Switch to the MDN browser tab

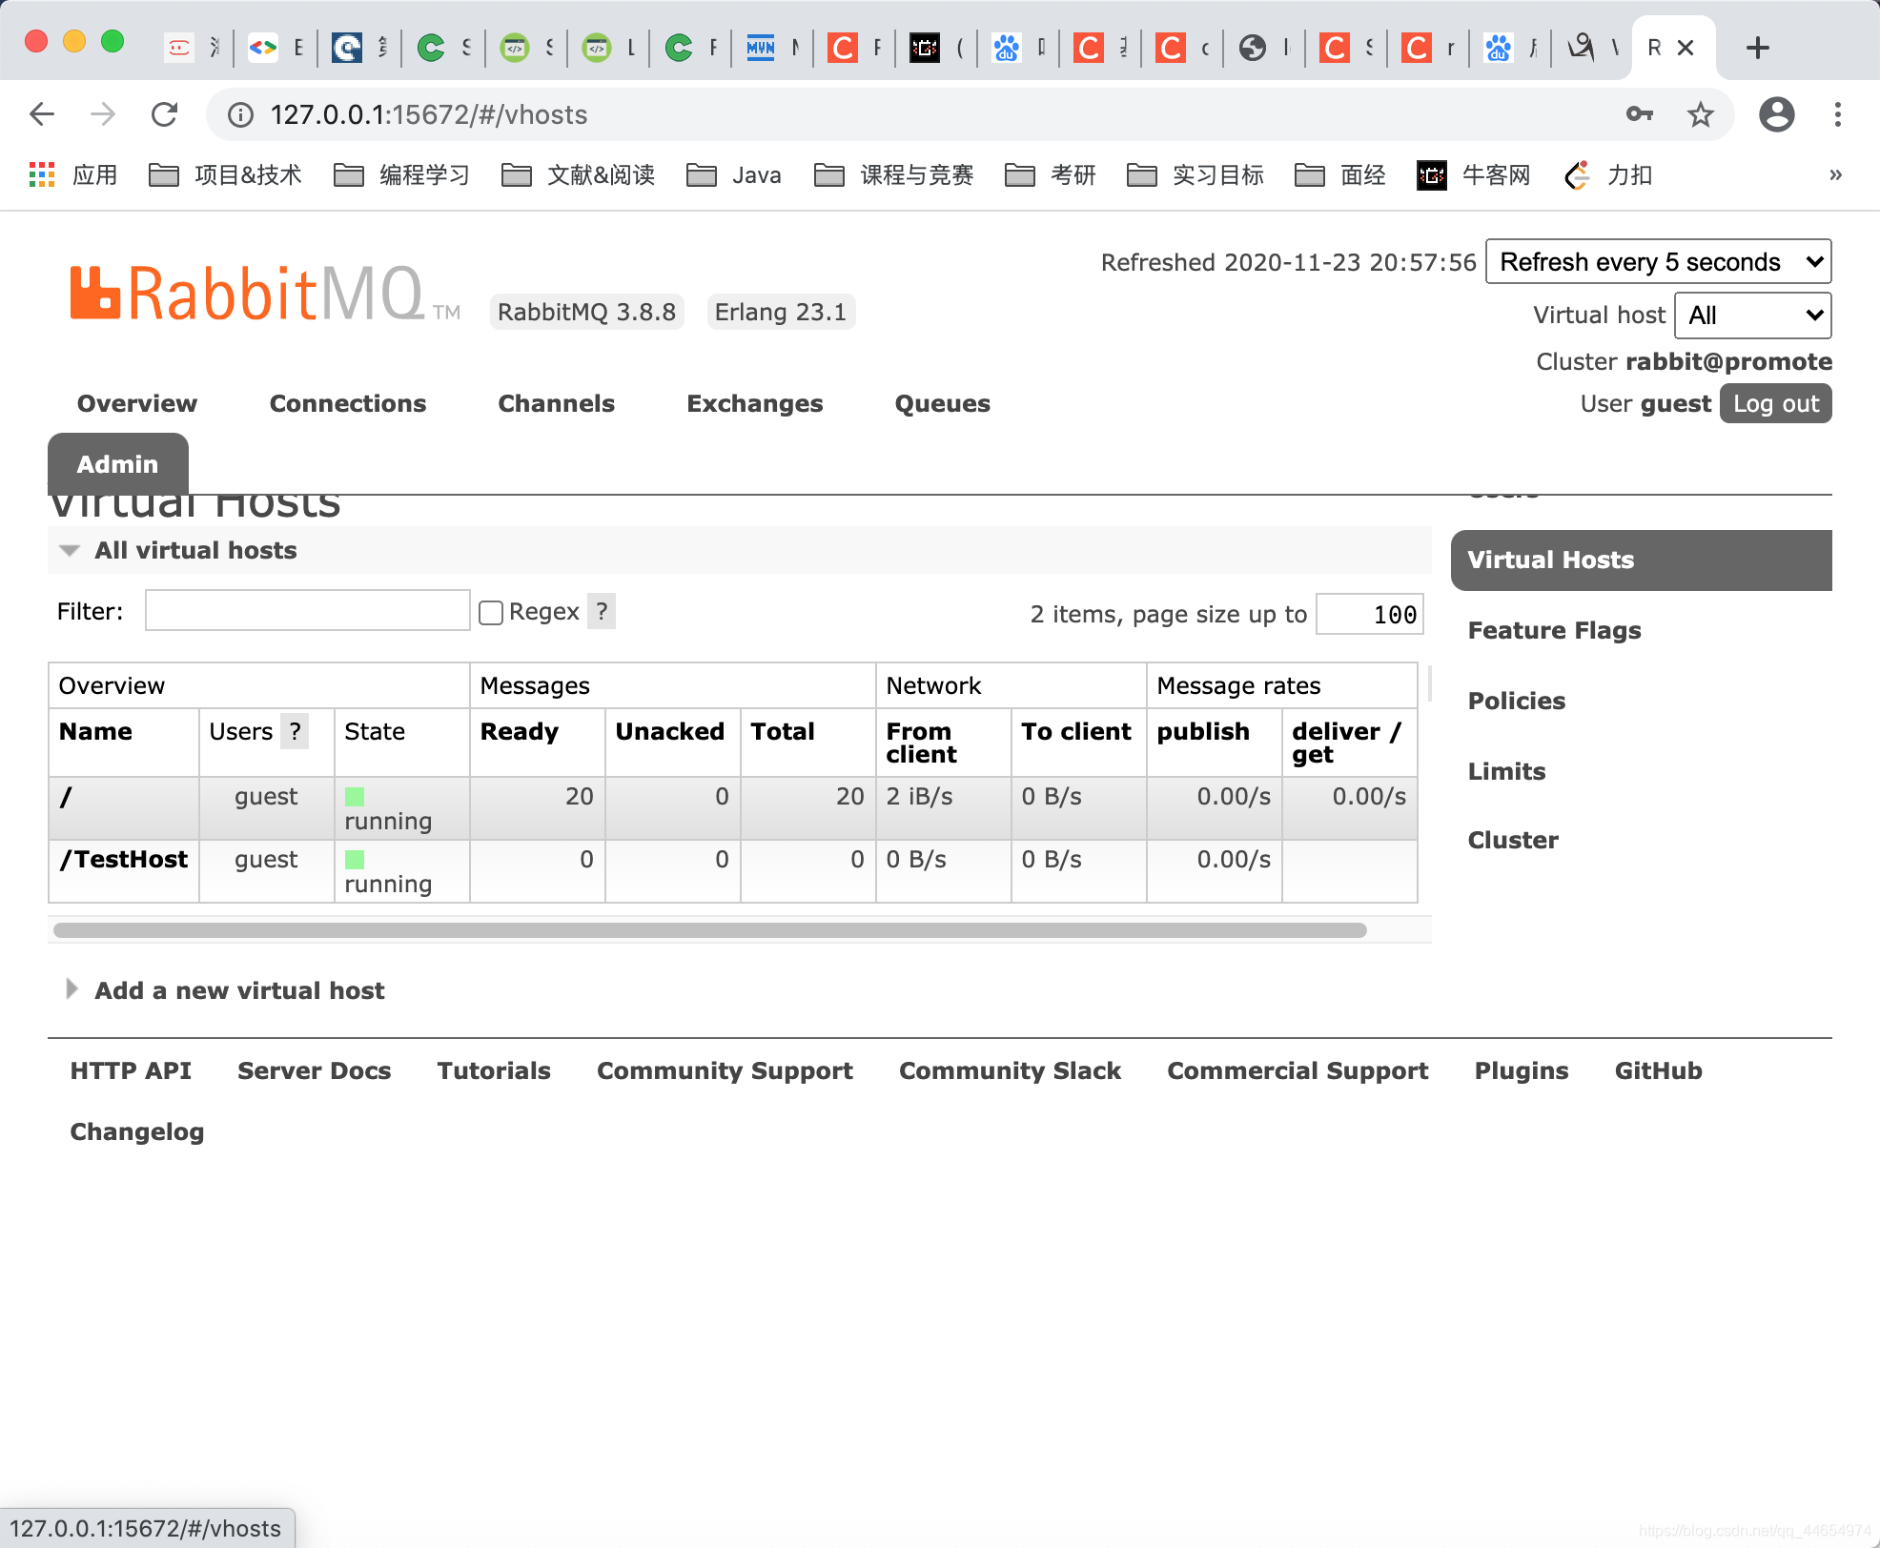[772, 48]
